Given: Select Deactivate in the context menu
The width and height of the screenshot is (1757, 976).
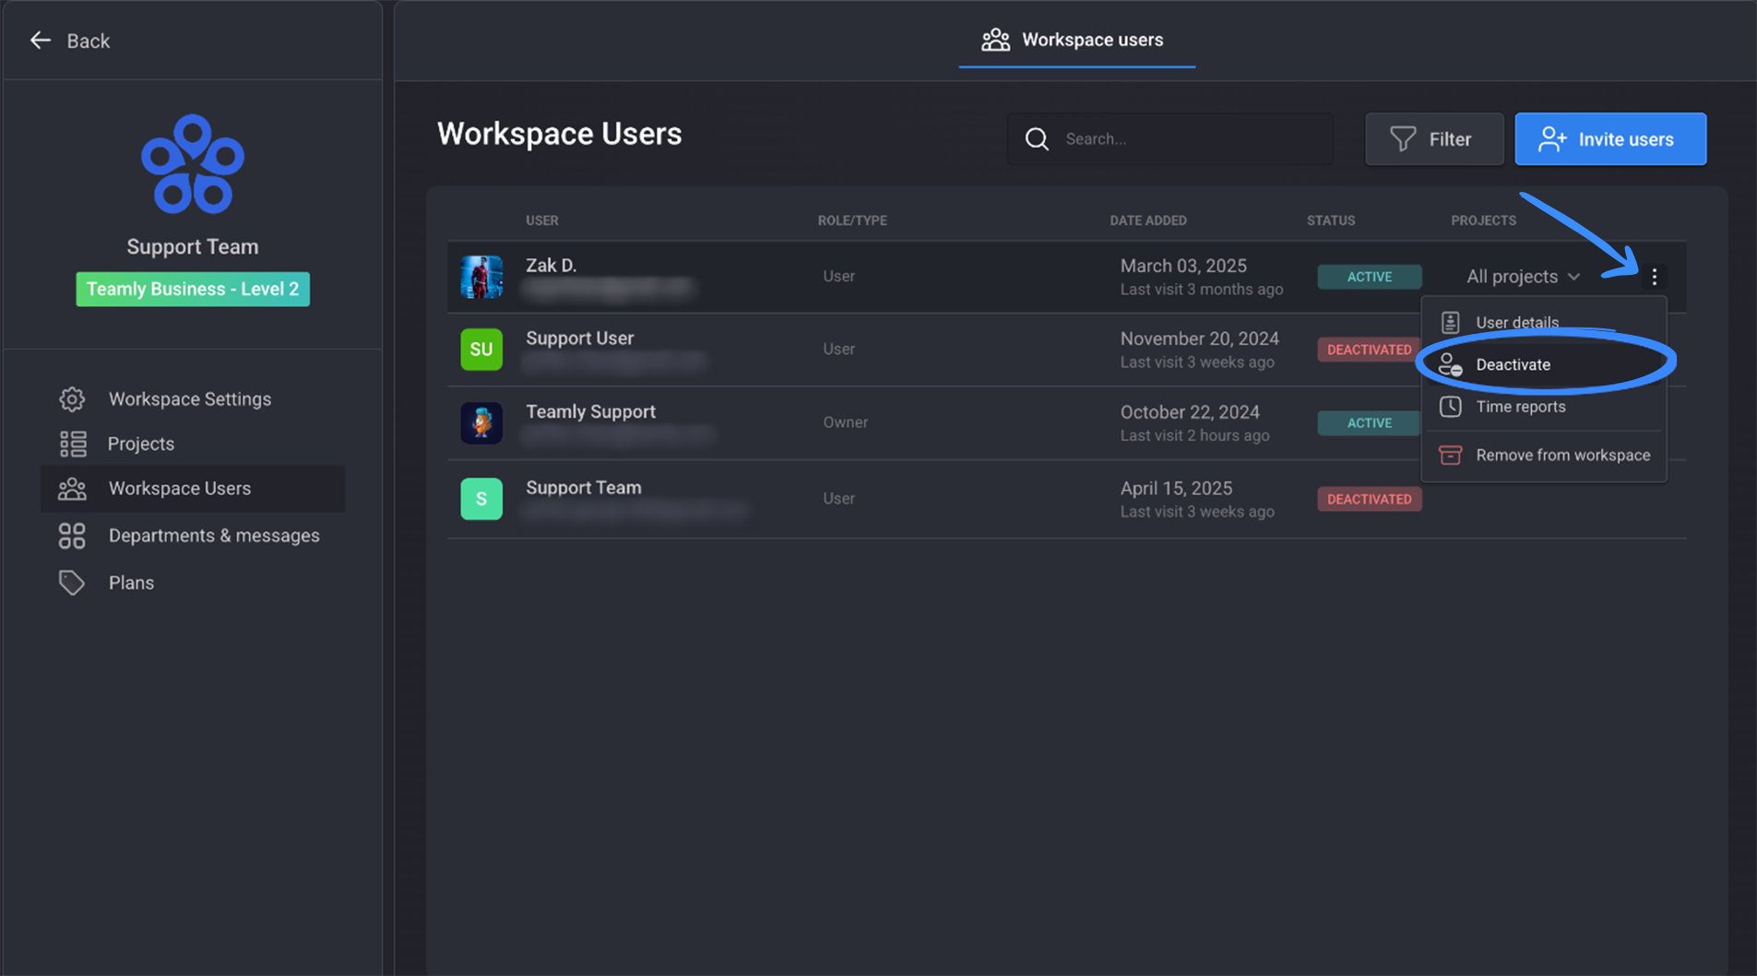Looking at the screenshot, I should point(1544,364).
